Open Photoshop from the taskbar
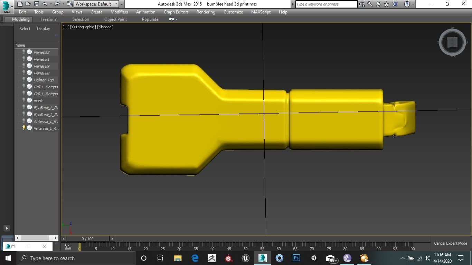The image size is (472, 265). (296, 258)
